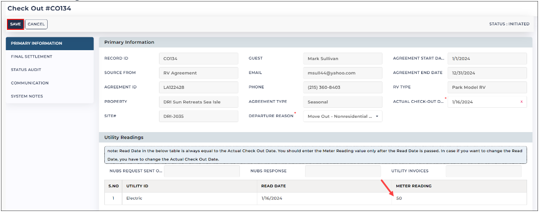Click the CANCEL button
The width and height of the screenshot is (539, 212).
[x=36, y=24]
